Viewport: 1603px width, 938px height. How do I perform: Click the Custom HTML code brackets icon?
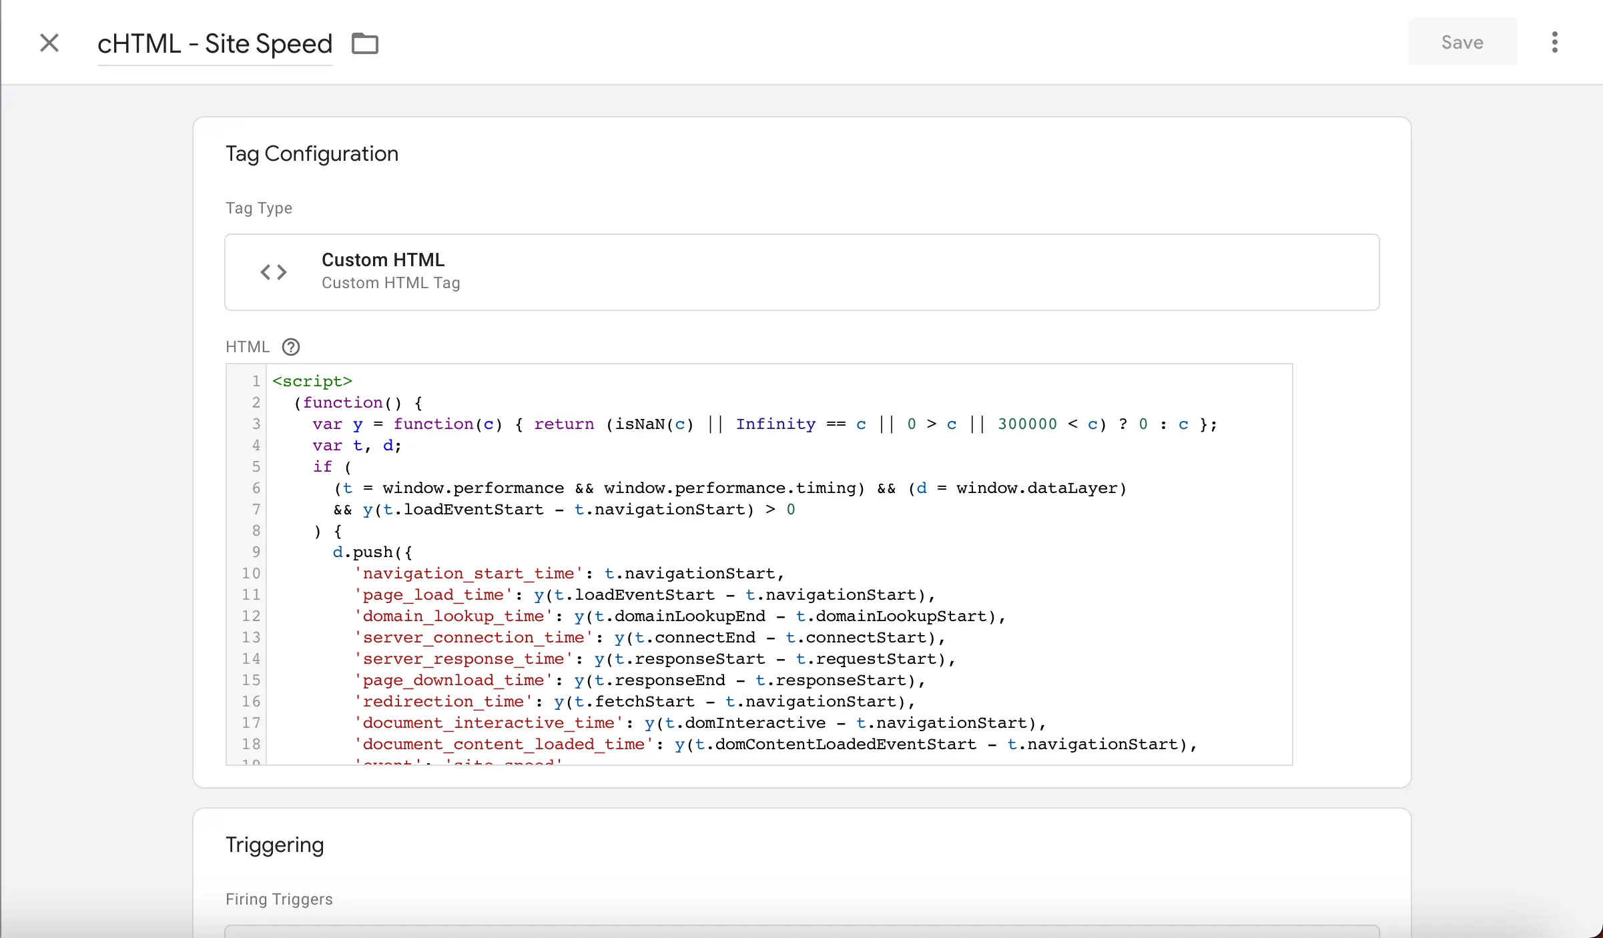pyautogui.click(x=274, y=272)
